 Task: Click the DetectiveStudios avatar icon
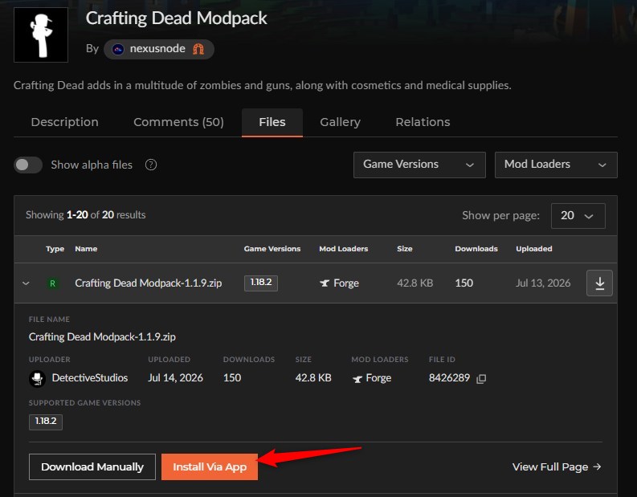pos(38,379)
